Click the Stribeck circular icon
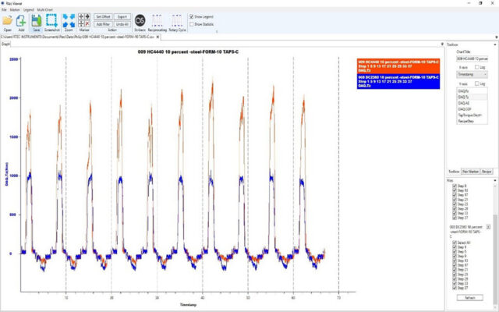The width and height of the screenshot is (499, 312). pyautogui.click(x=140, y=20)
